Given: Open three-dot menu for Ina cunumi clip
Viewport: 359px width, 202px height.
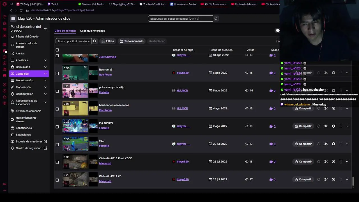Looking at the screenshot, I should (341, 126).
